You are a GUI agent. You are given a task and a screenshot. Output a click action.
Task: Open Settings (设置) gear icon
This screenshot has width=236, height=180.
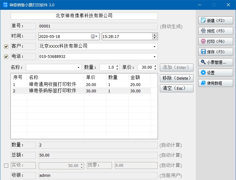pos(203,73)
